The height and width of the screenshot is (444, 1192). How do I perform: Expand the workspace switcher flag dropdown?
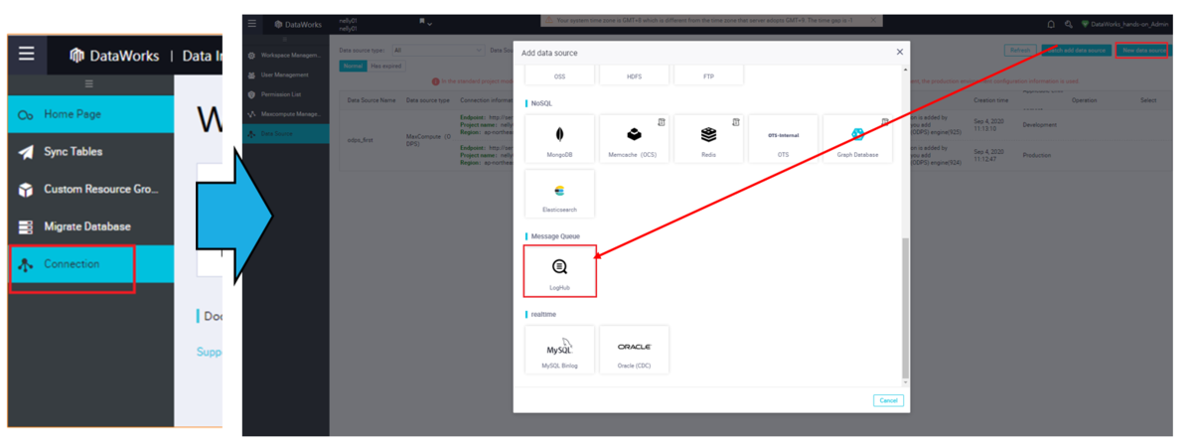pos(425,22)
